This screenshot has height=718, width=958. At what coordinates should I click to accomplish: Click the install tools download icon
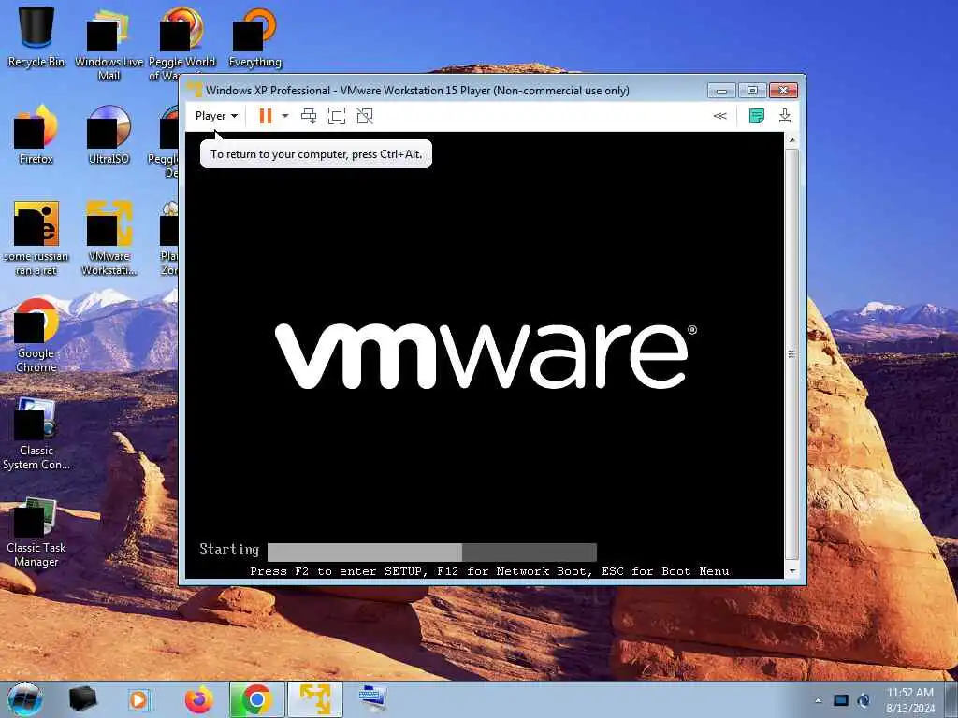coord(785,116)
